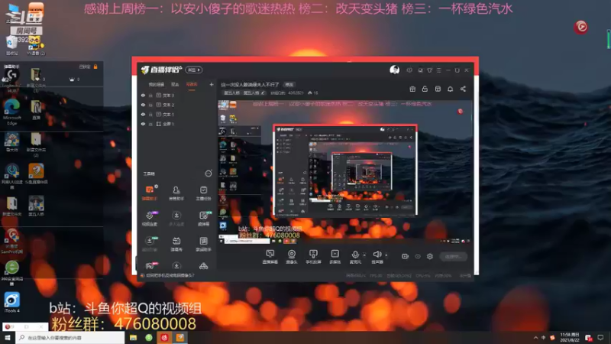Open iTools 4 desktop shortcut
This screenshot has width=611, height=344.
coord(11,303)
